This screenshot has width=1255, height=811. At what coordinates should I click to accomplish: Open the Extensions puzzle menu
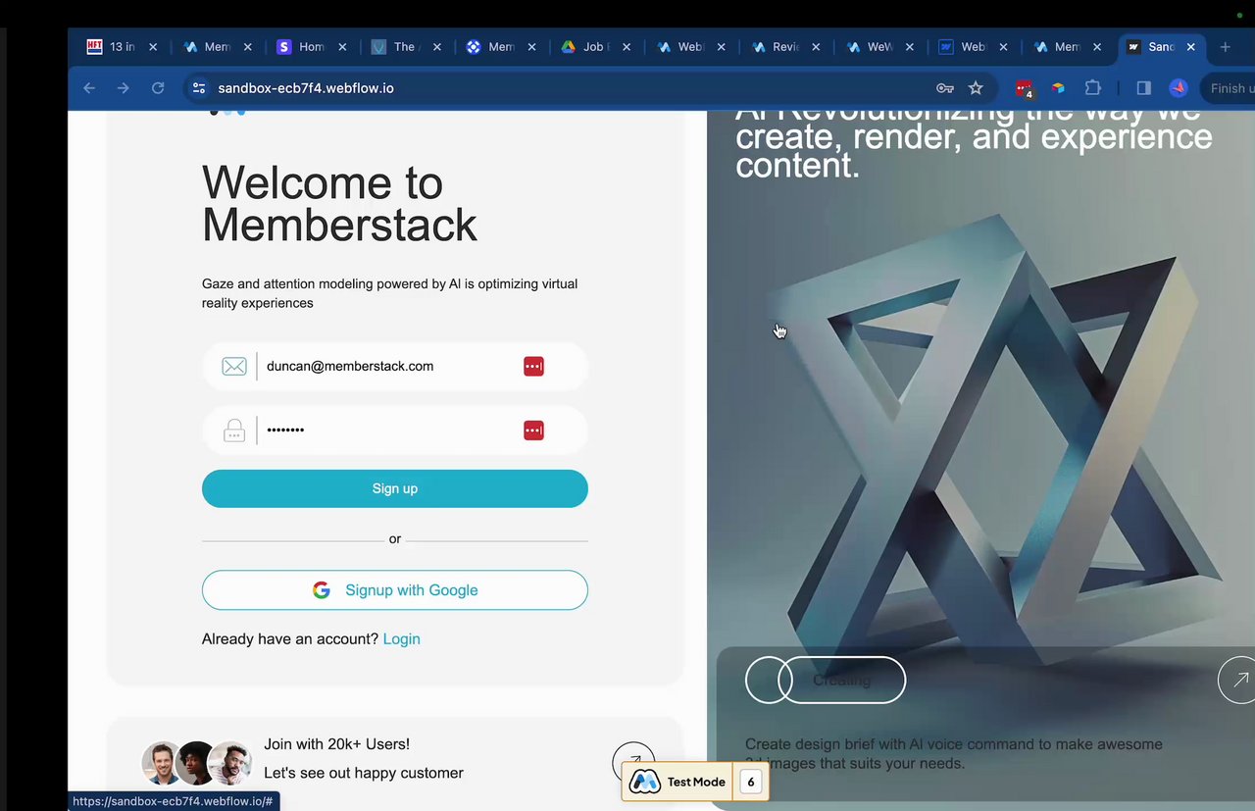pyautogui.click(x=1092, y=88)
